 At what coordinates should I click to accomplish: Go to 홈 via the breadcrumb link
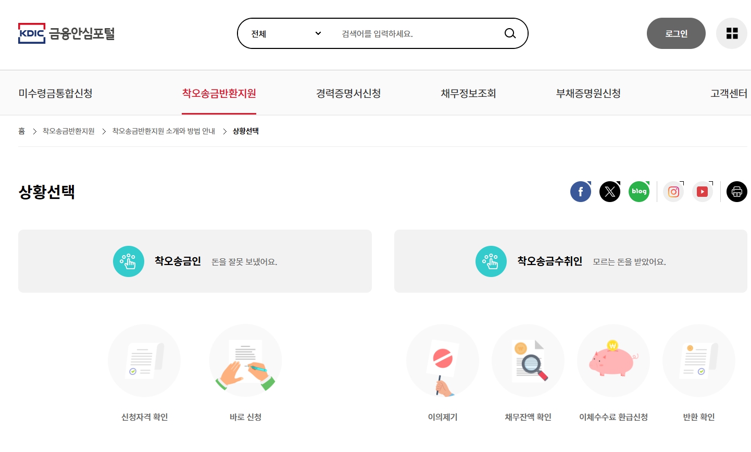tap(21, 131)
